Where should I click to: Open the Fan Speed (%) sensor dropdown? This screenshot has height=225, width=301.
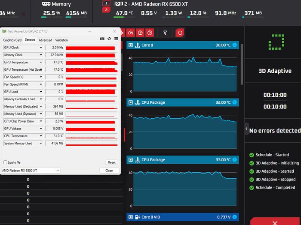[41, 77]
